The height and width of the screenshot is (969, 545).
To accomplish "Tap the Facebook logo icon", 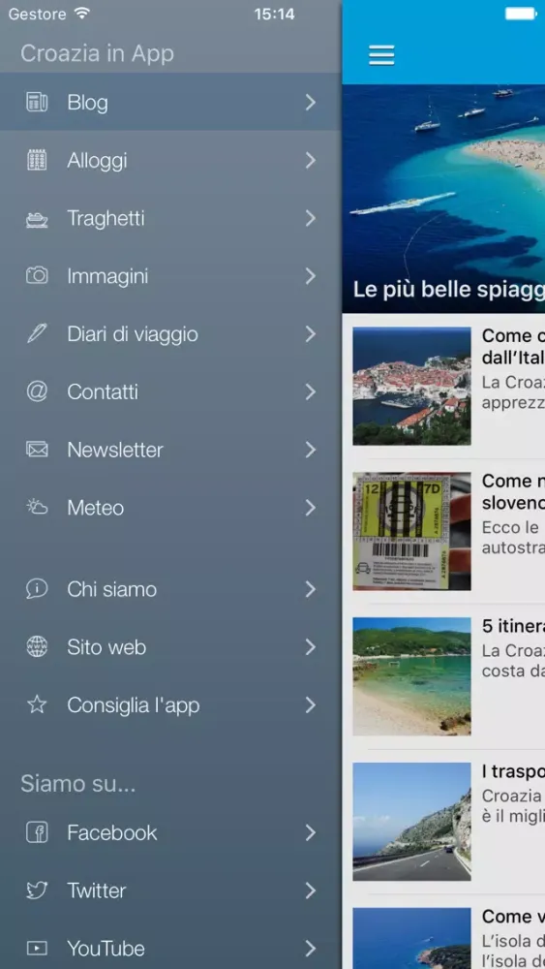I will 37,832.
